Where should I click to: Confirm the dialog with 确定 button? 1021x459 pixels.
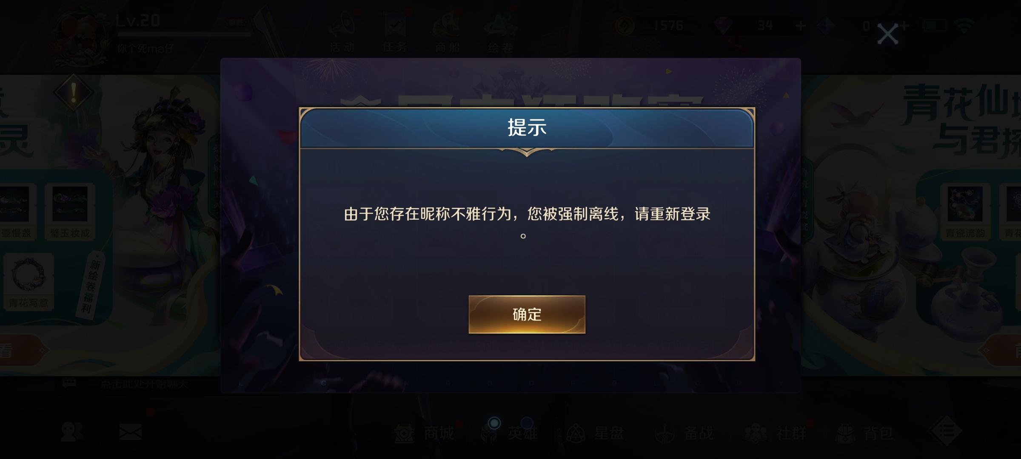527,314
